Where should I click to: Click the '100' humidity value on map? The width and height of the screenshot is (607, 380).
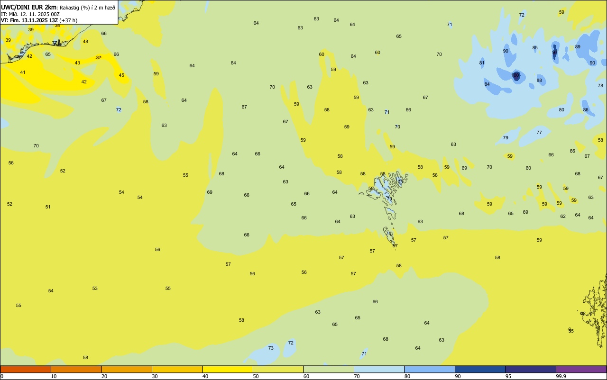click(x=515, y=75)
